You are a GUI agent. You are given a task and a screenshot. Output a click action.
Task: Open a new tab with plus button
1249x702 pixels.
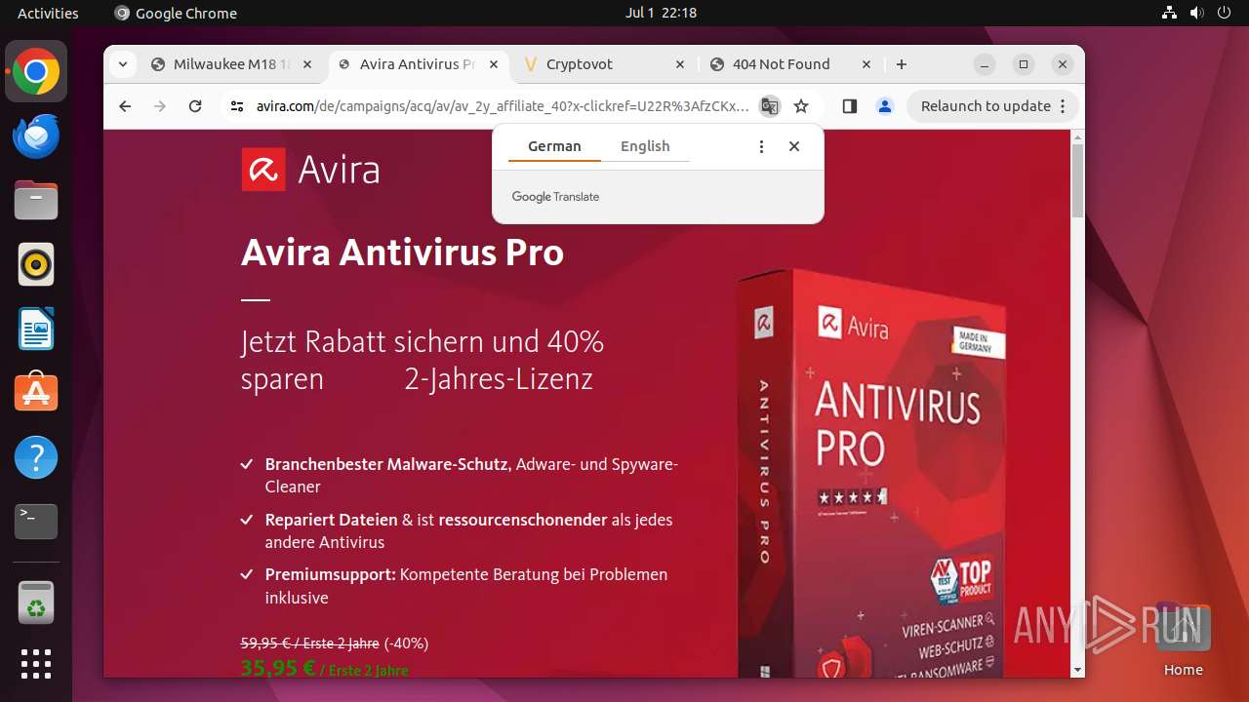click(902, 64)
